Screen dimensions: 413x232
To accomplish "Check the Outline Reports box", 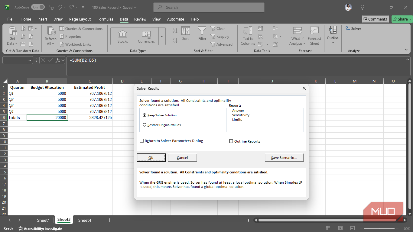I will 245,141.
